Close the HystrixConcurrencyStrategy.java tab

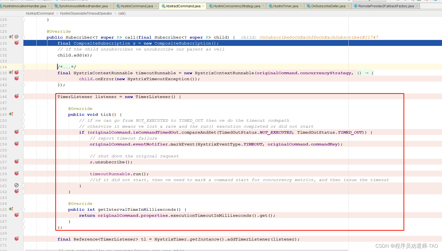coord(263,6)
